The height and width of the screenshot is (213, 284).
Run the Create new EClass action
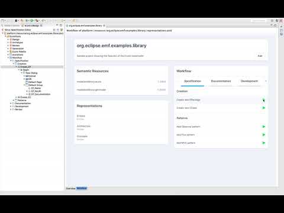click(264, 108)
